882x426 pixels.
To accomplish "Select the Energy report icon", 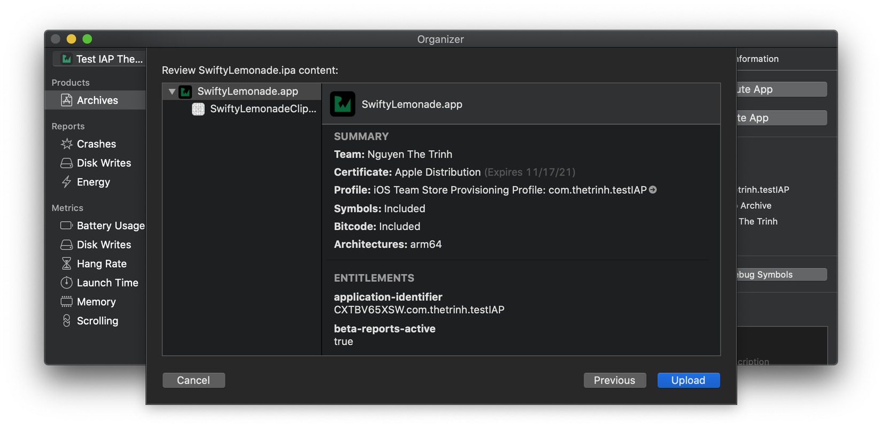I will click(x=66, y=182).
